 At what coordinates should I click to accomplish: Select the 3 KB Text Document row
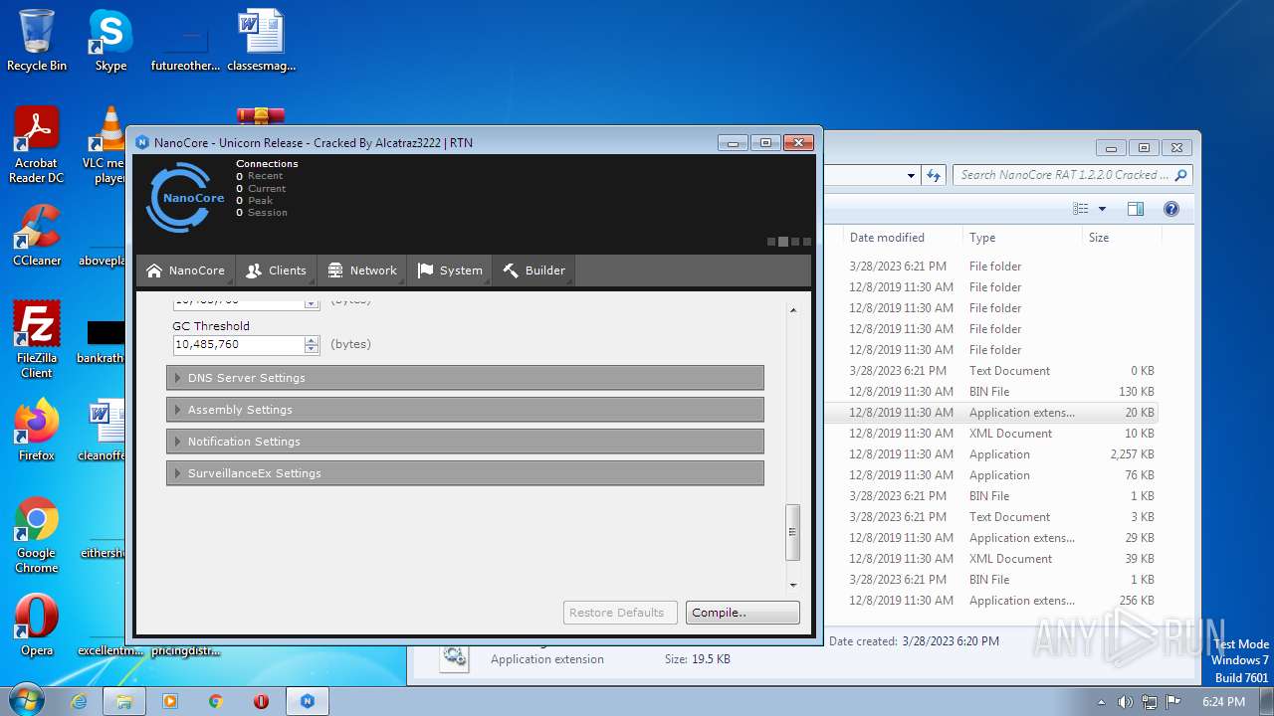pyautogui.click(x=991, y=517)
